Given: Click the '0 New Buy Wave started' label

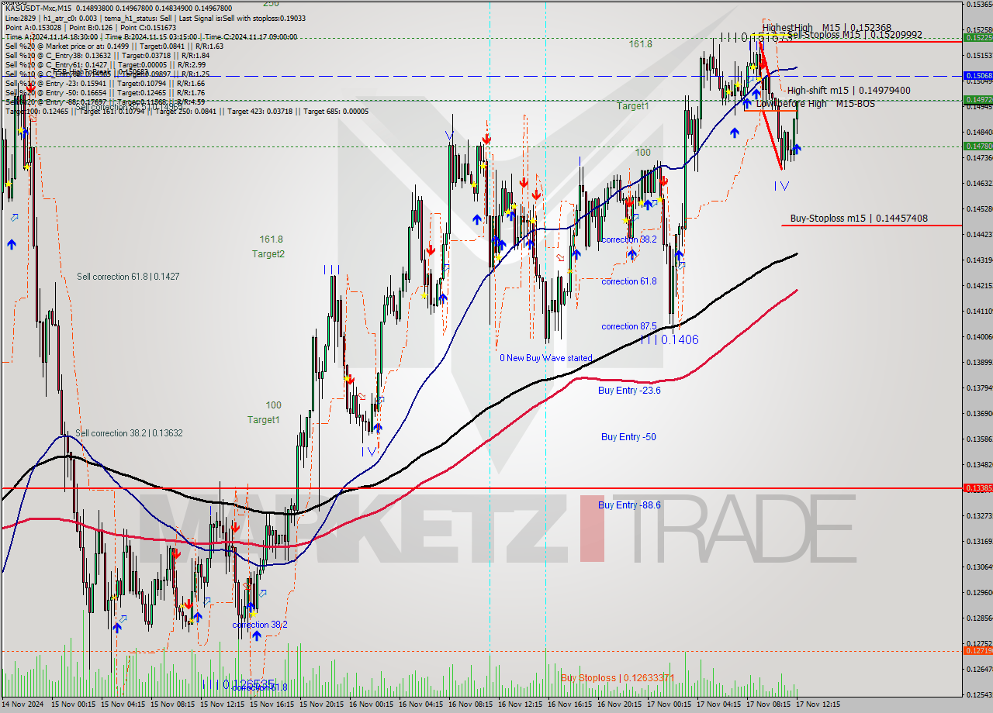Looking at the screenshot, I should point(546,358).
